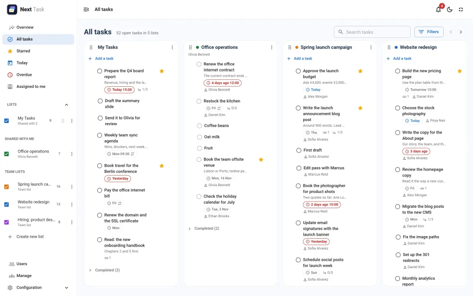Toggle Hiring: product des... list checkbox
The width and height of the screenshot is (473, 296).
coord(6,222)
